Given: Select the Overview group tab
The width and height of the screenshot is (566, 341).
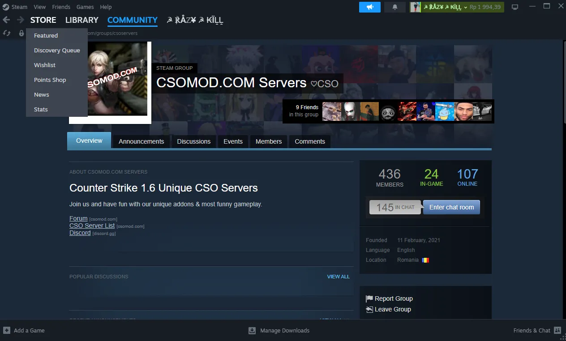Looking at the screenshot, I should (89, 141).
